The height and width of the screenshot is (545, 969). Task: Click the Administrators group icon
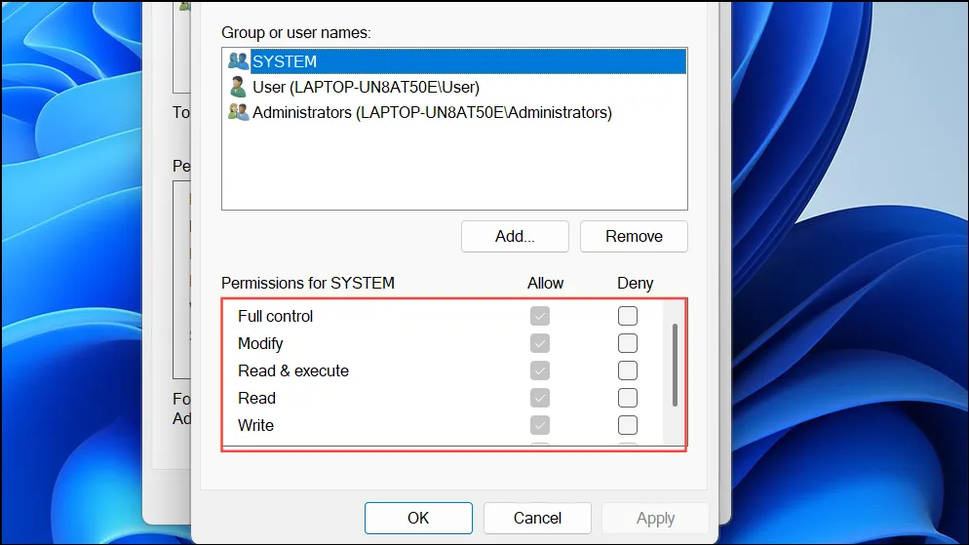click(x=238, y=112)
